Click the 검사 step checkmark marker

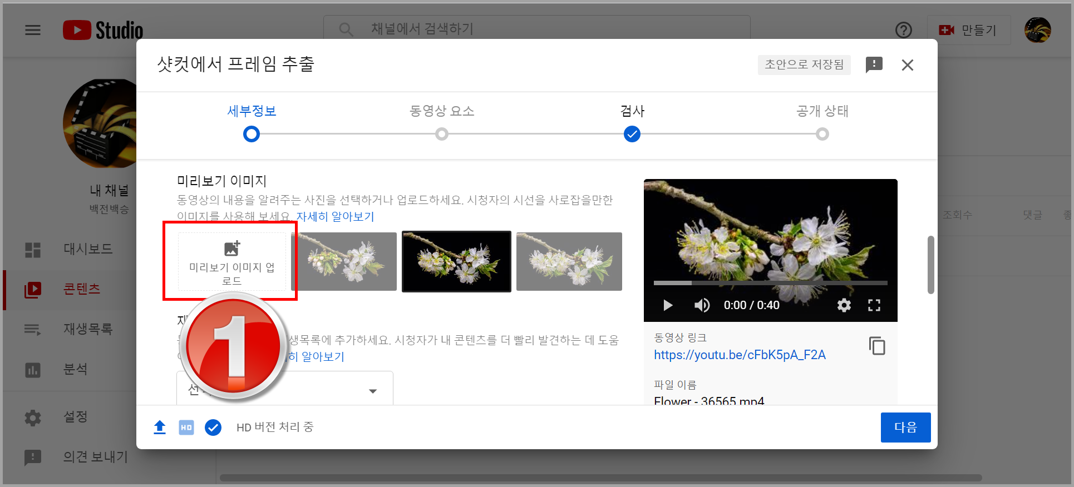[632, 134]
